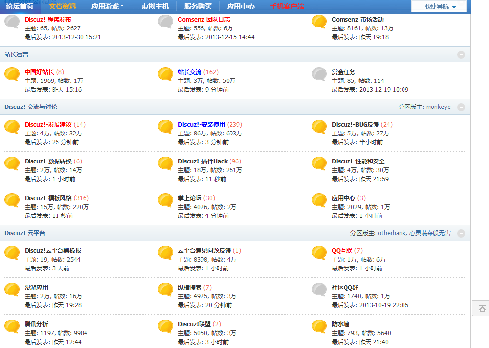489x348 pixels.
Task: Click the bubble icon beside QQ互联
Action: pos(319,253)
